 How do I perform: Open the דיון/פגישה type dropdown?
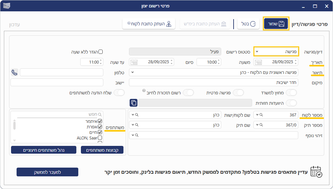tap(257, 52)
